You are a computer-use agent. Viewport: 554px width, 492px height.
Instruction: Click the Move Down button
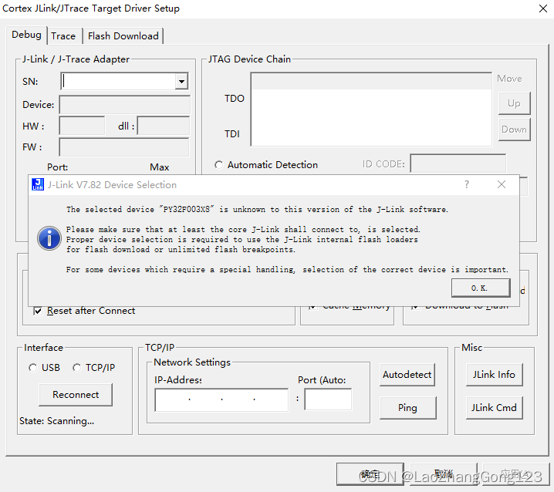coord(514,130)
